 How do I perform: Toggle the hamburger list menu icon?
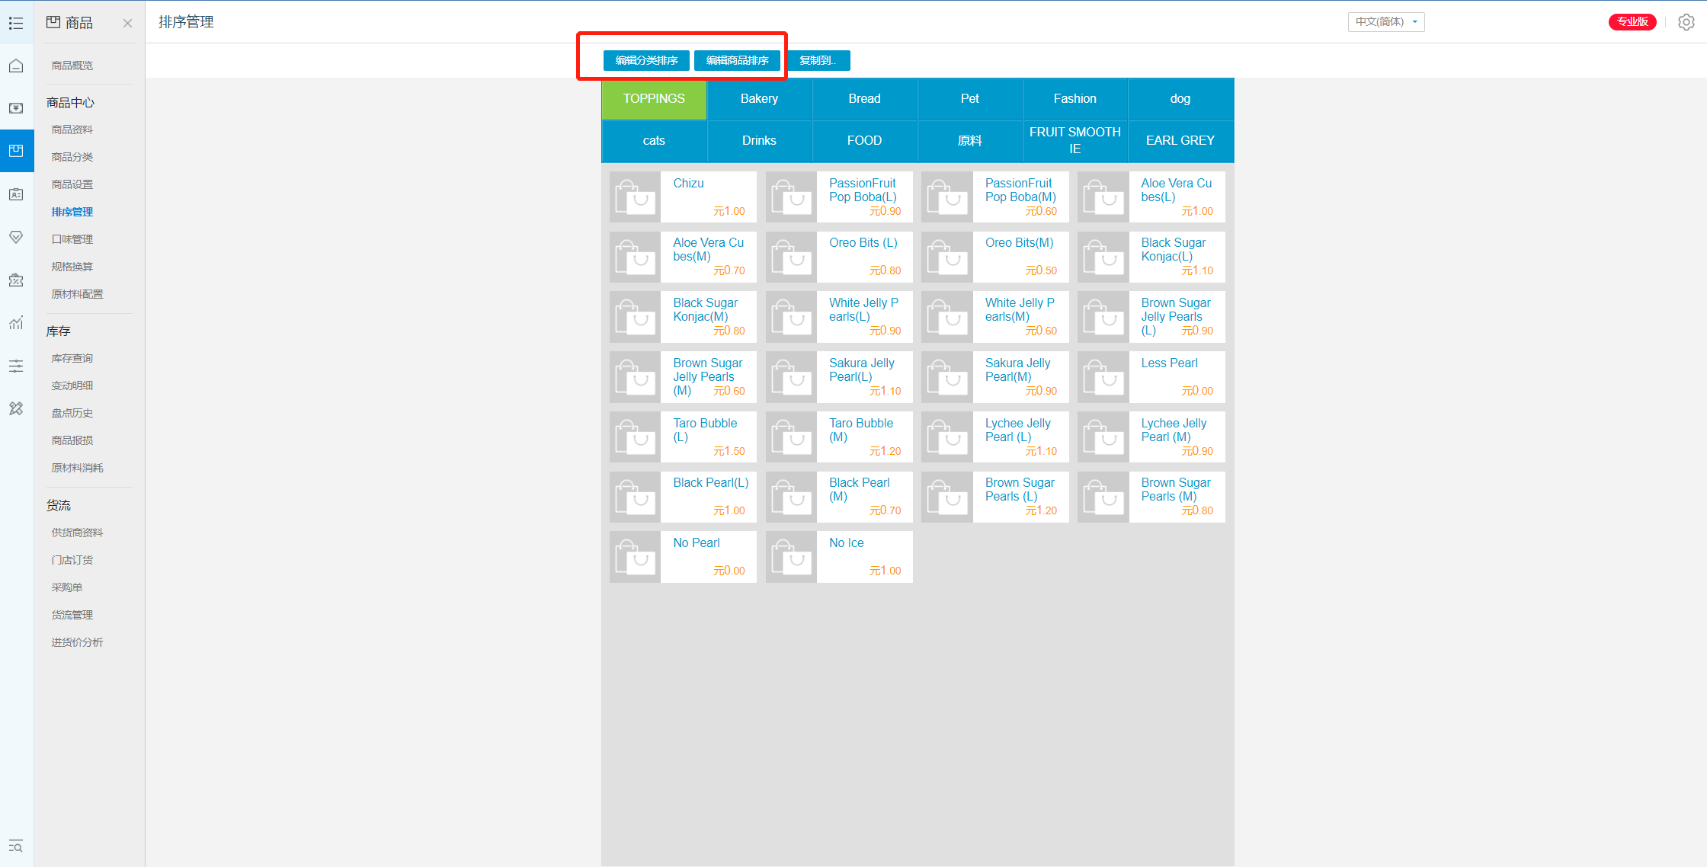point(16,24)
